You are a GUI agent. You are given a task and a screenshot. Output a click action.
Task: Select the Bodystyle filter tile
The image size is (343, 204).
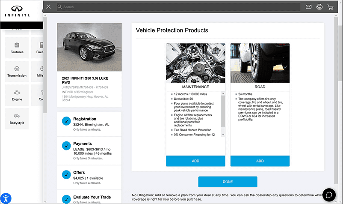point(17,119)
